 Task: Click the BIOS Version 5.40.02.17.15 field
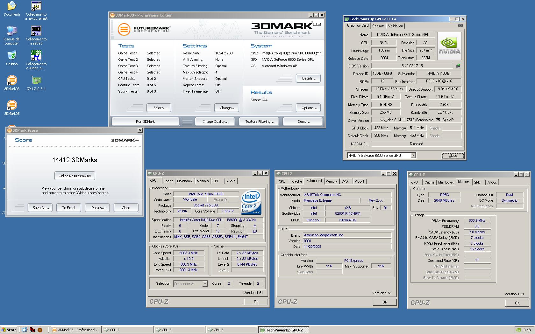(x=412, y=66)
